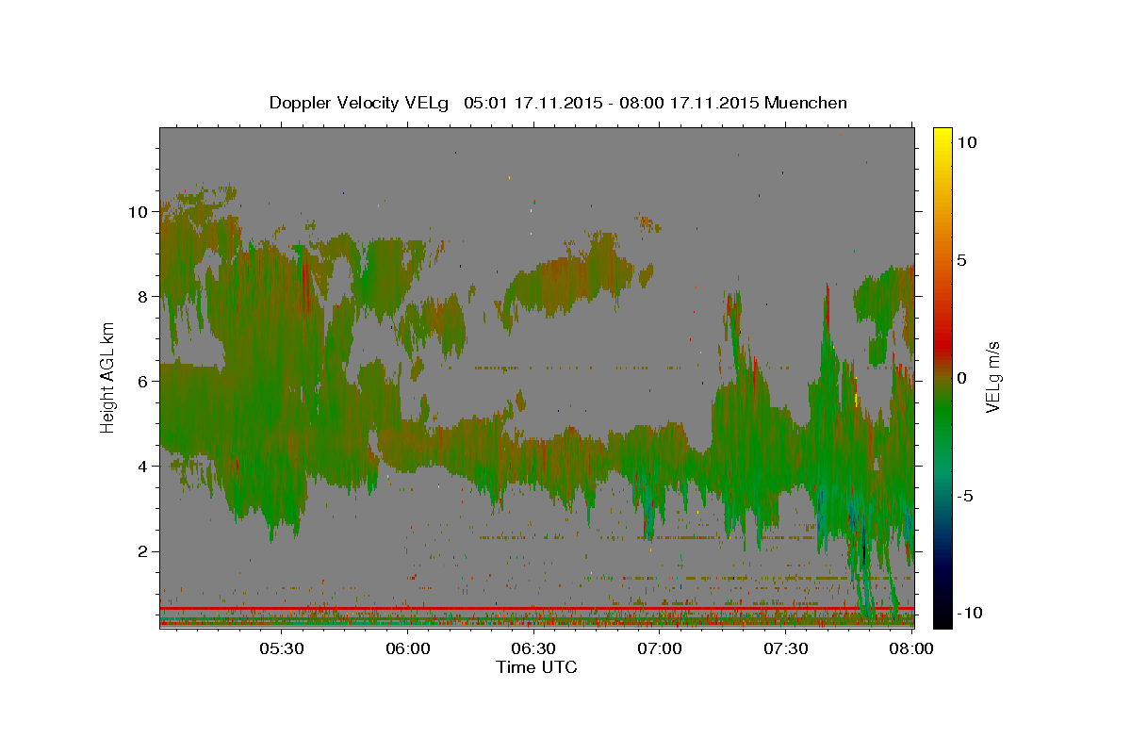Image resolution: width=1131 pixels, height=754 pixels.
Task: Click the 06:00 time tick label
Action: 408,648
